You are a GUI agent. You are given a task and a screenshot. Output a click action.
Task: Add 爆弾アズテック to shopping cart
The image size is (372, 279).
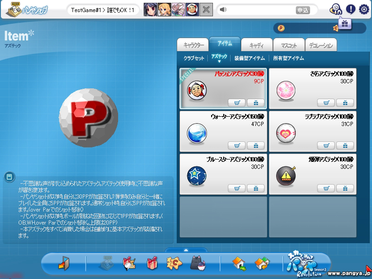pyautogui.click(x=326, y=188)
